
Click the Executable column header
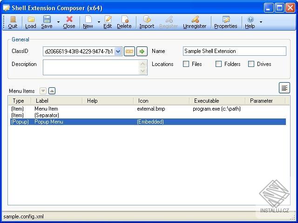click(x=217, y=101)
